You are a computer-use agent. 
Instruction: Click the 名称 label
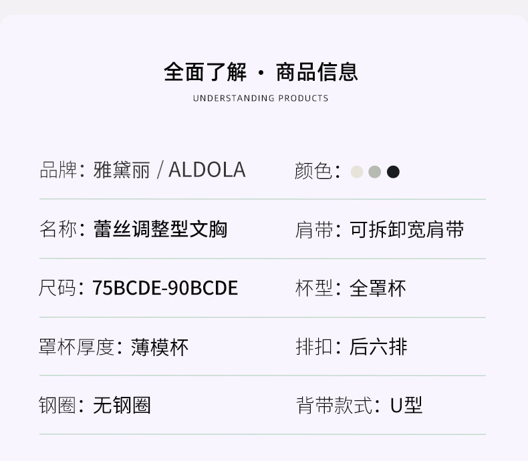(x=57, y=229)
